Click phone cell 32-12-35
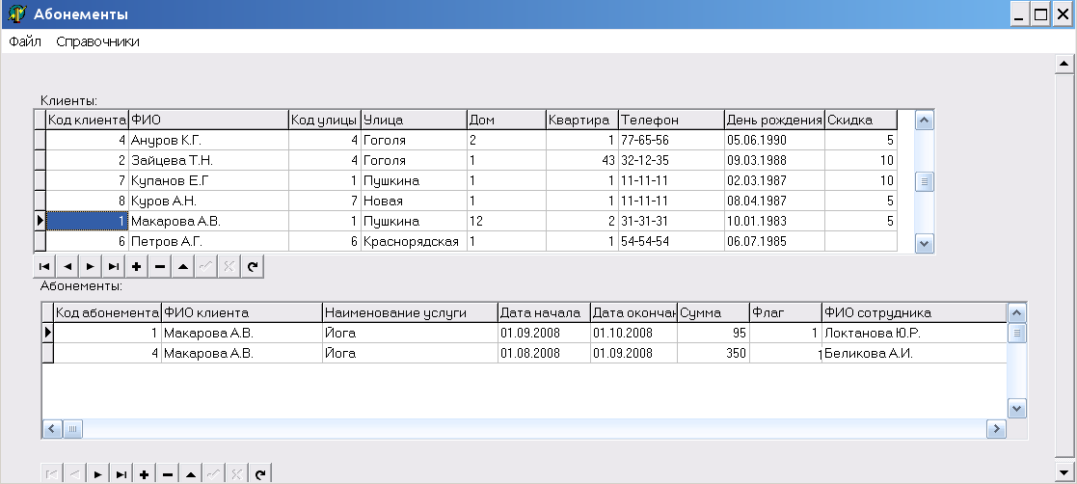Screen dimensions: 1077x484 tap(671, 161)
